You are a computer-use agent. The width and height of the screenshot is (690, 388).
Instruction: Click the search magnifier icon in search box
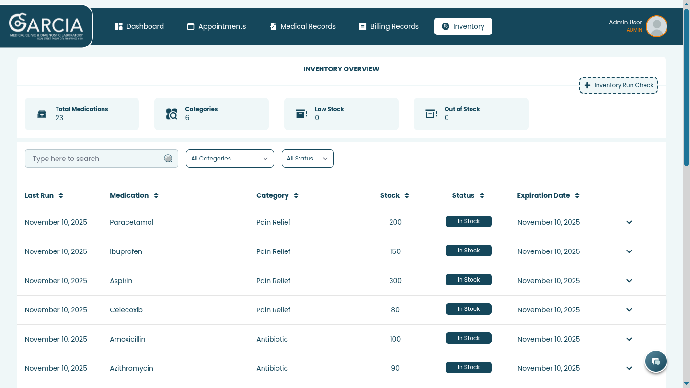point(168,159)
